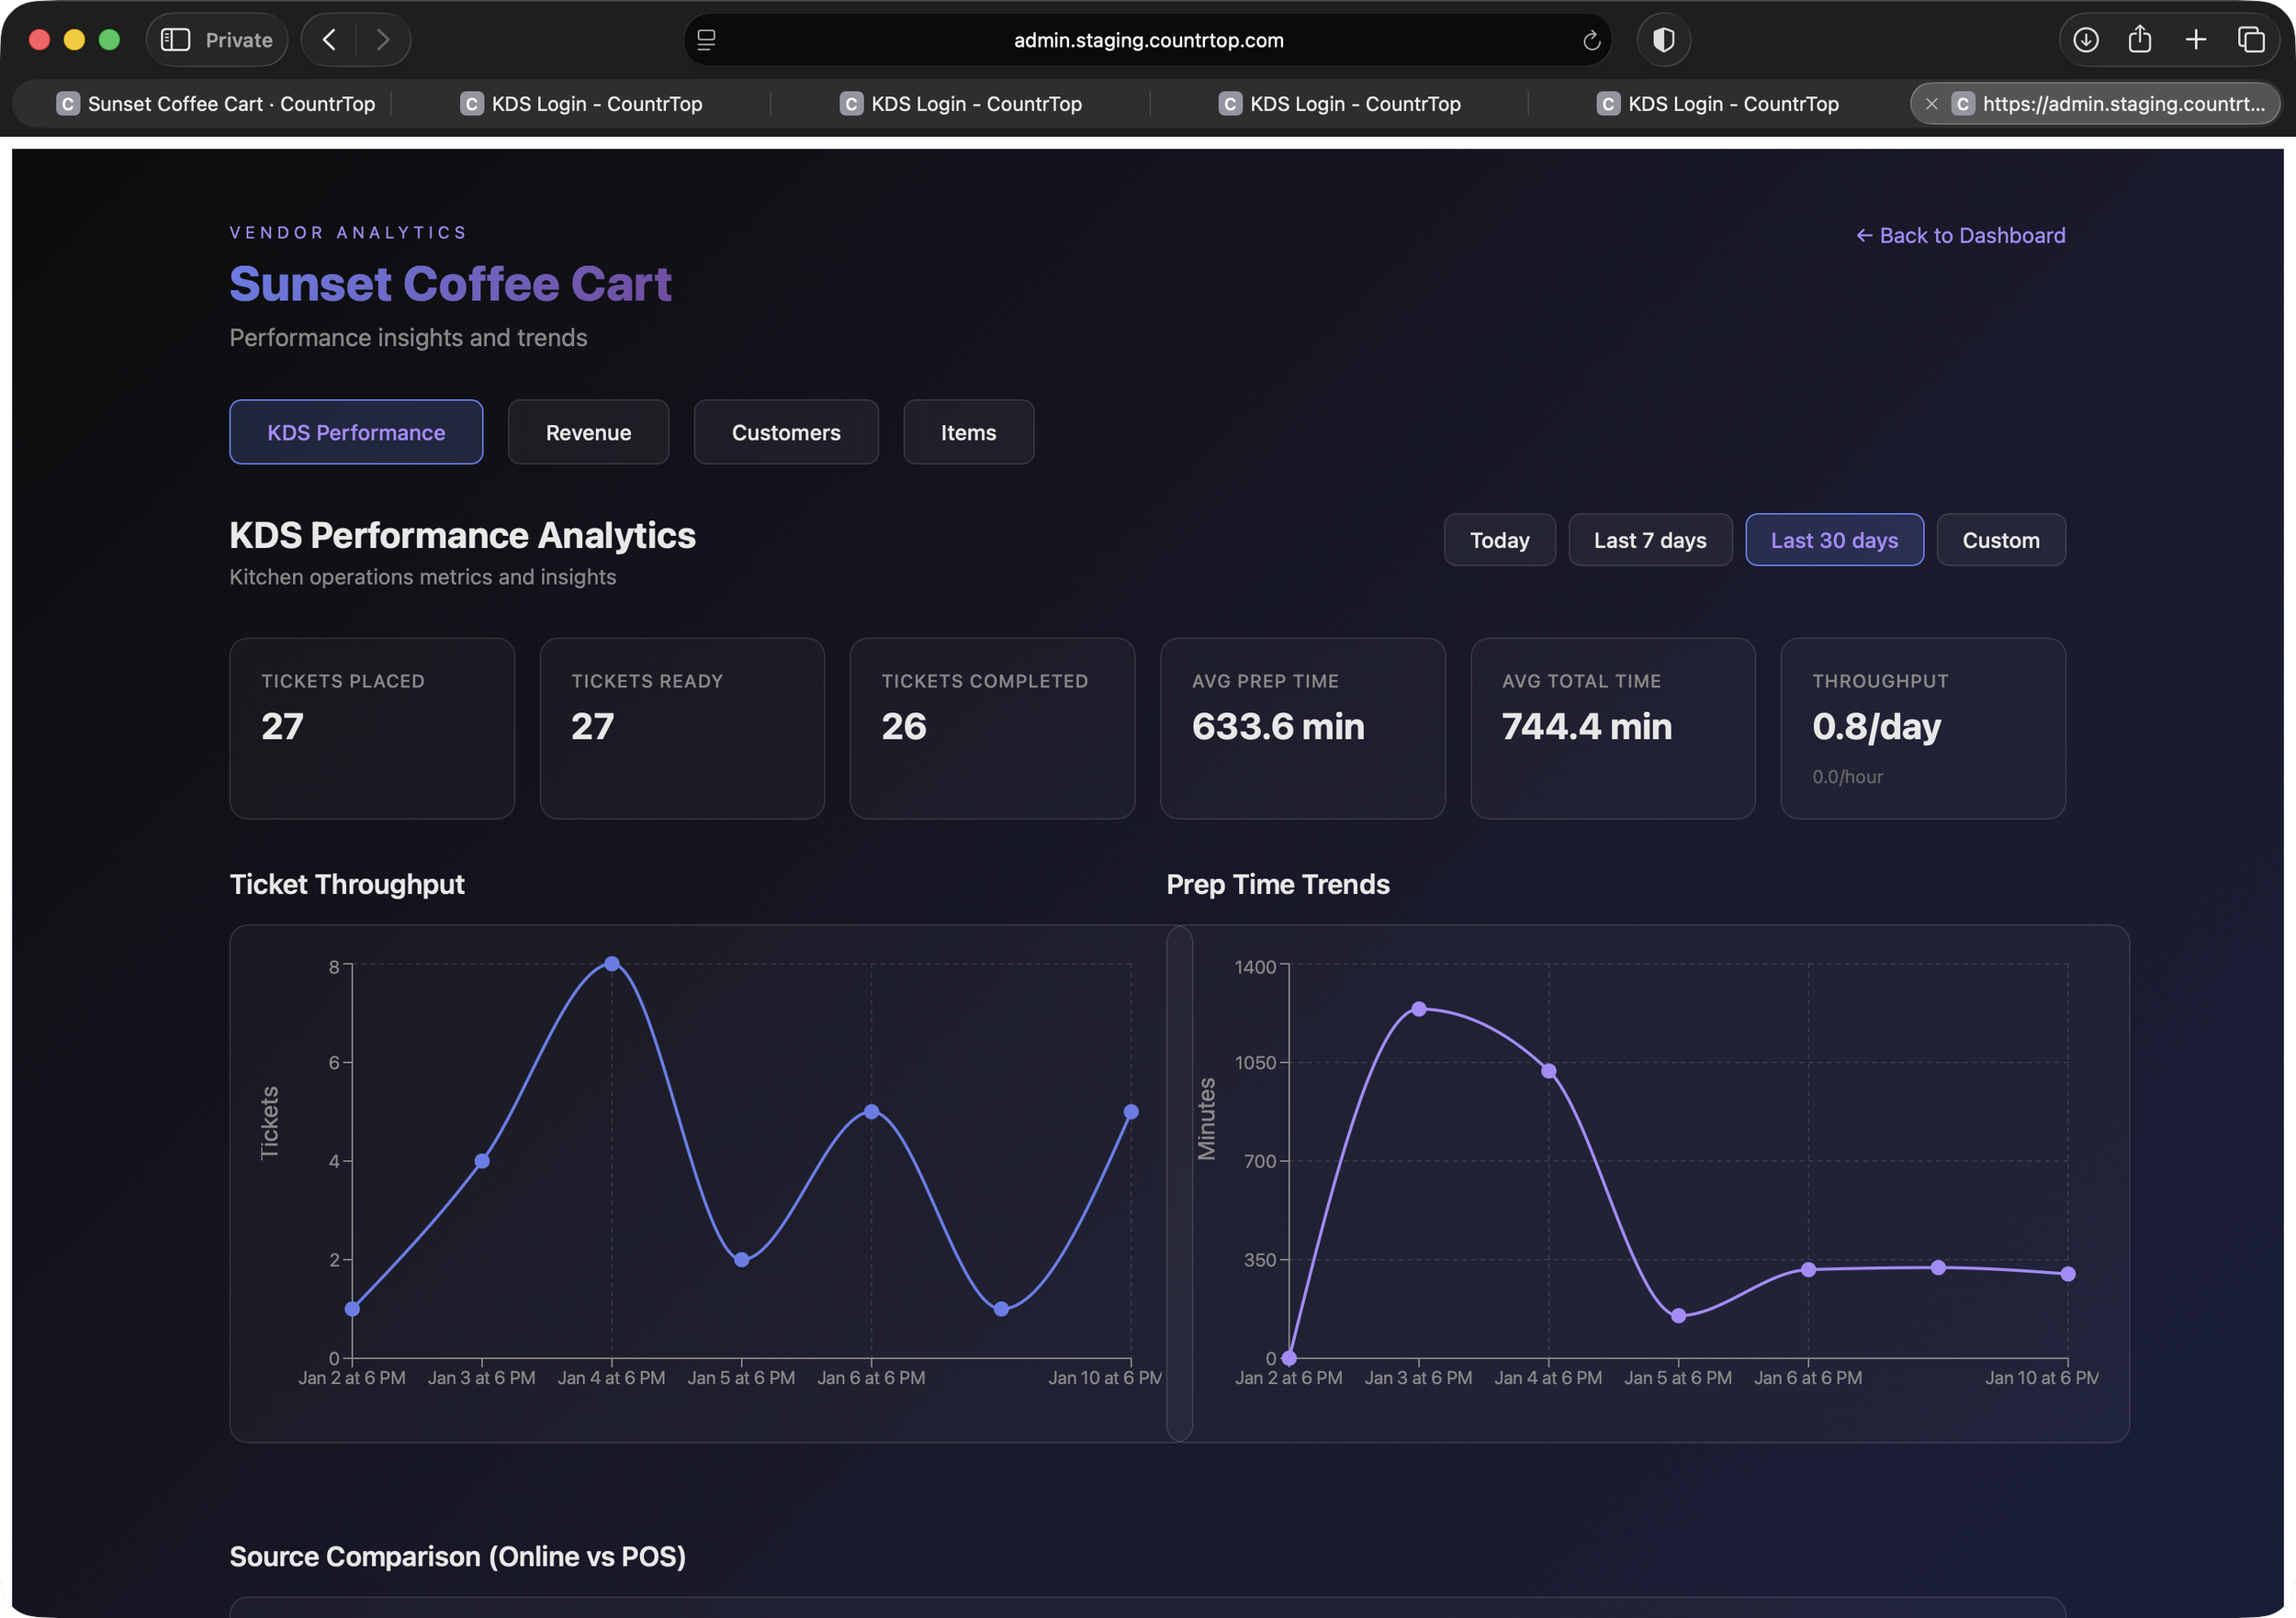The height and width of the screenshot is (1618, 2296).
Task: Open the Custom date range picker
Action: tap(2000, 540)
